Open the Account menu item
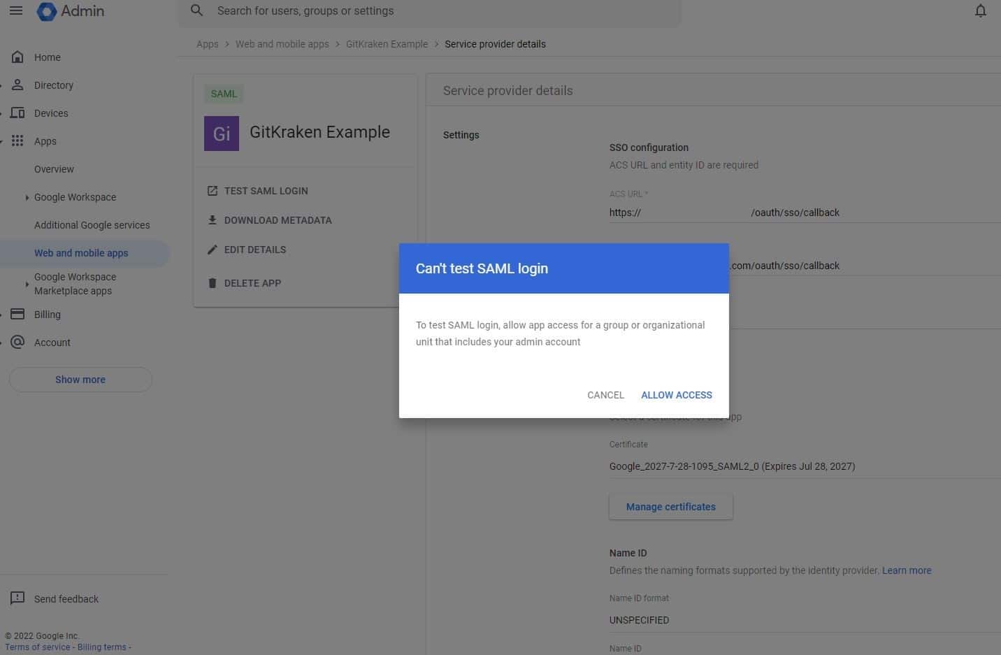1001x655 pixels. (52, 343)
